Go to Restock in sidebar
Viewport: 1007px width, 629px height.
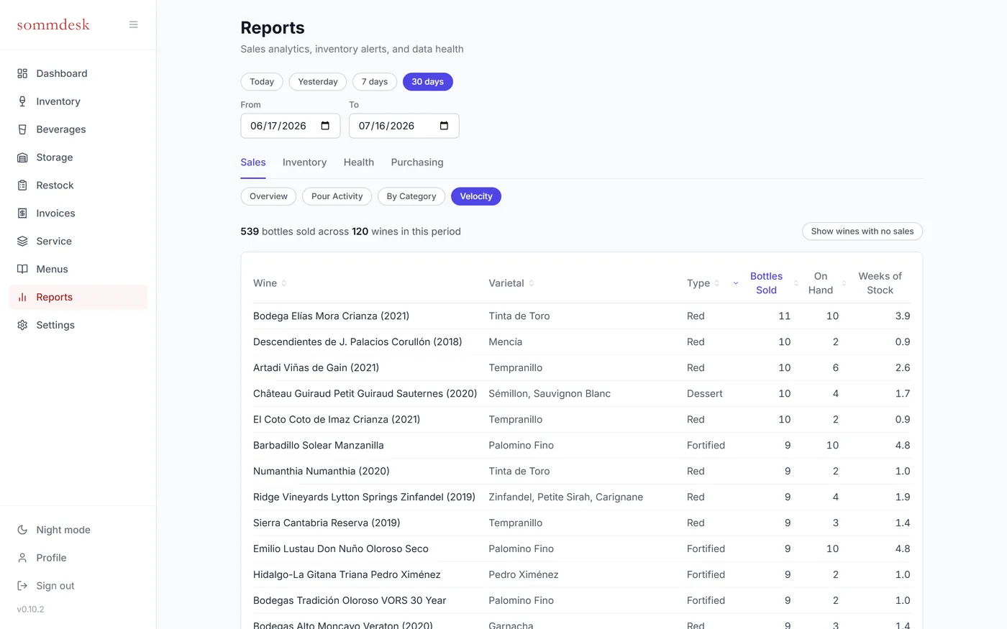(78, 185)
